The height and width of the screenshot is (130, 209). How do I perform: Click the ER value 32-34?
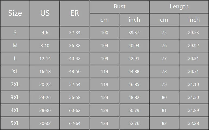click(x=75, y=32)
